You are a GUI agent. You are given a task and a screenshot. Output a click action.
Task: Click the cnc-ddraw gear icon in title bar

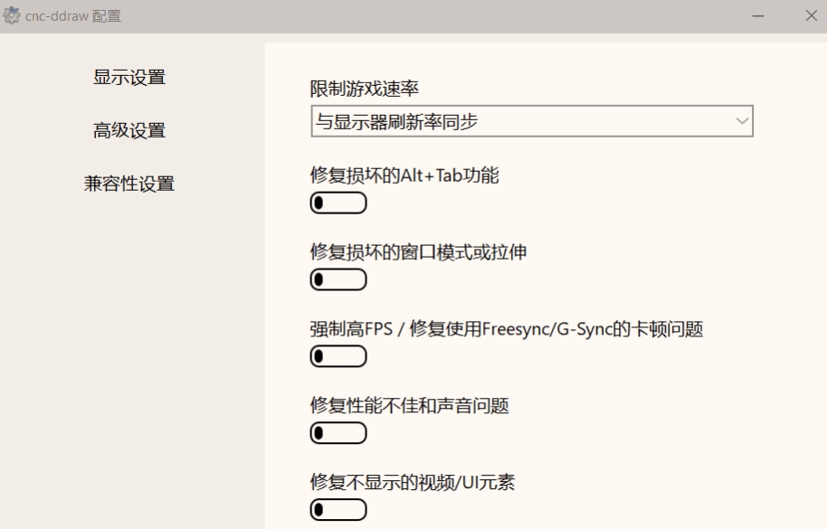point(11,15)
